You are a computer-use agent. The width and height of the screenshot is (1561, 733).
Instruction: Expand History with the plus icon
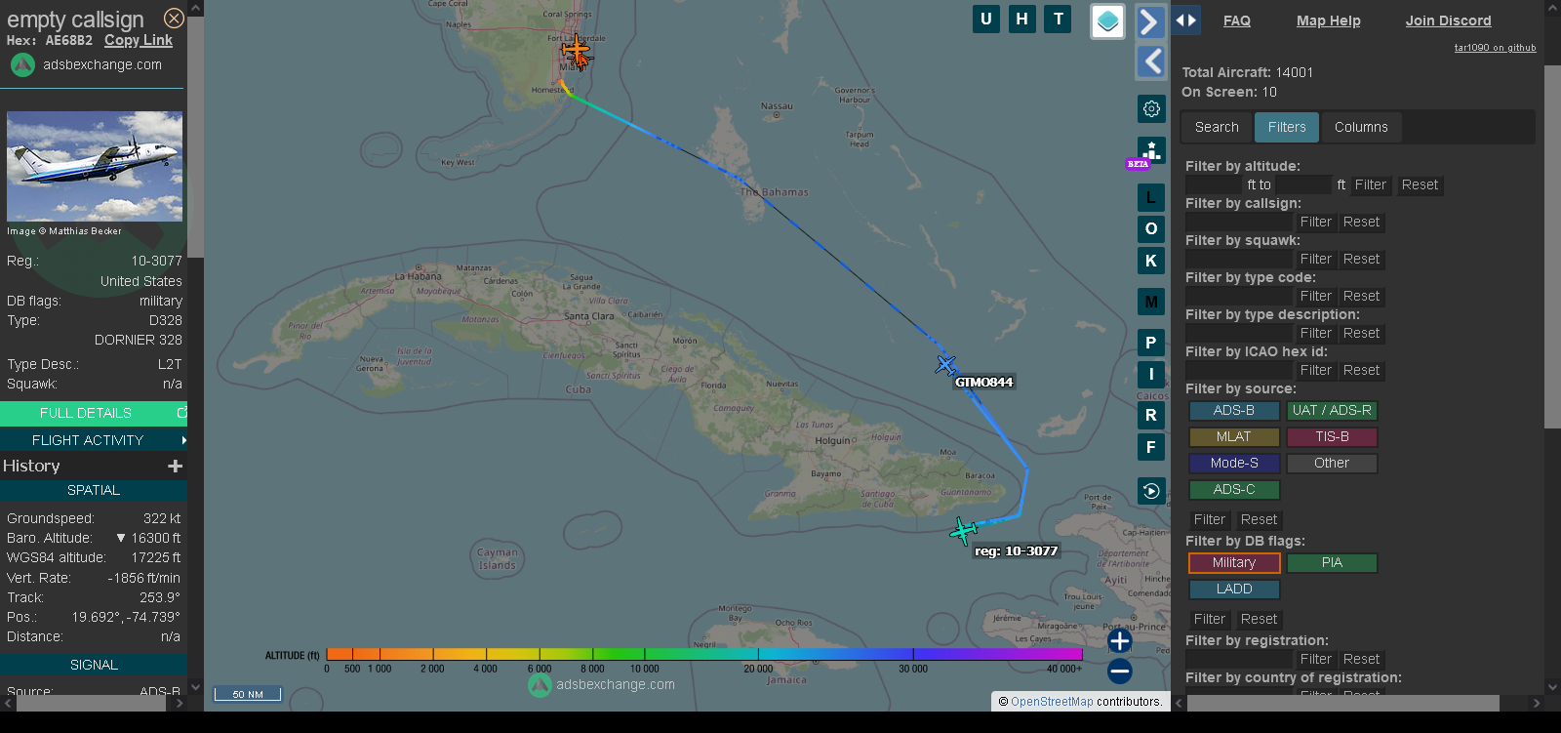(176, 467)
